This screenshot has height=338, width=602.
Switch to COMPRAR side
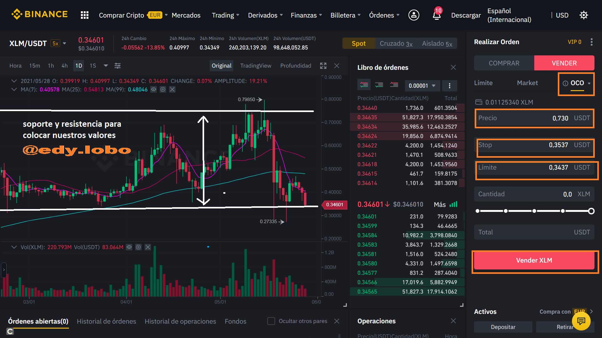(x=504, y=63)
